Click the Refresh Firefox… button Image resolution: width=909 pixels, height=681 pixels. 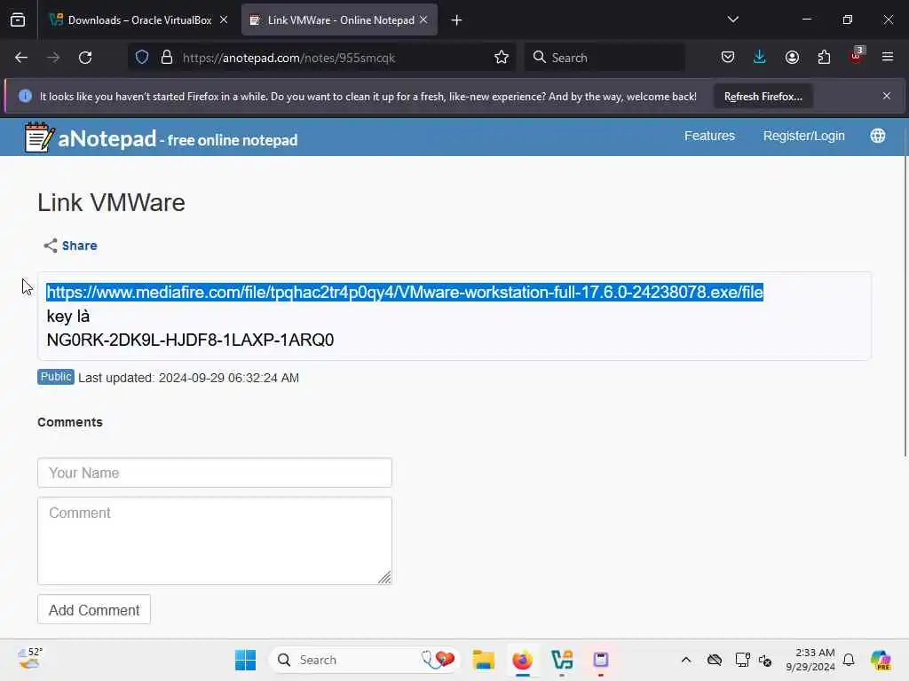coord(763,97)
